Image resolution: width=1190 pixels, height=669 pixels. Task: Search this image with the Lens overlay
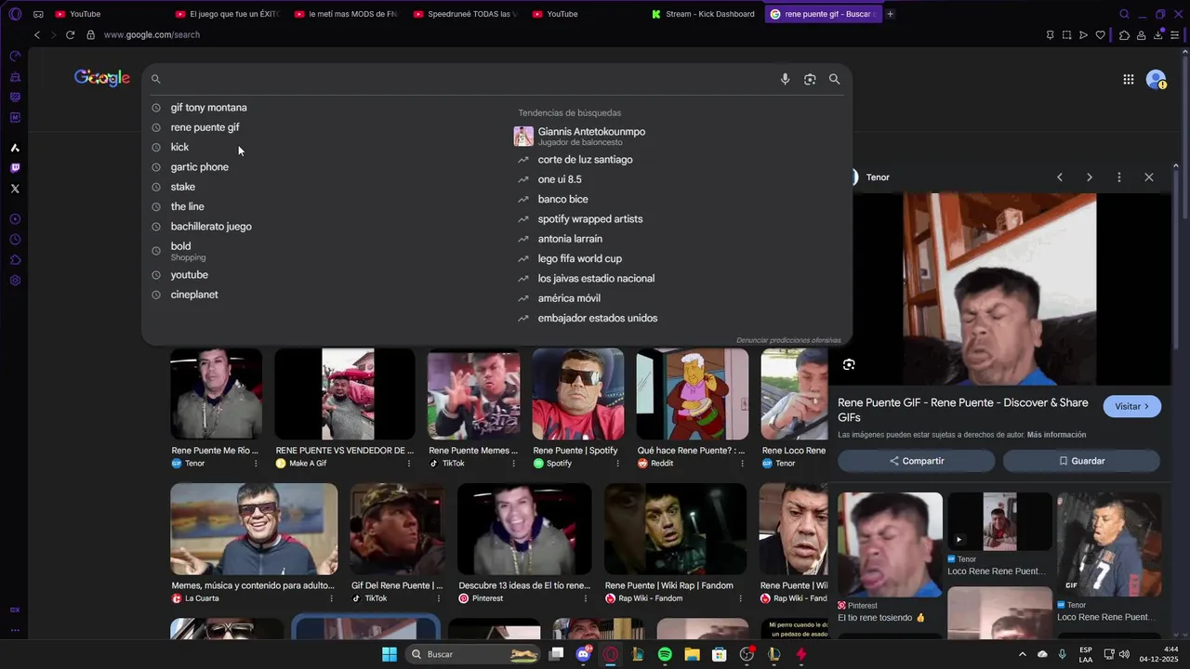[x=848, y=364]
